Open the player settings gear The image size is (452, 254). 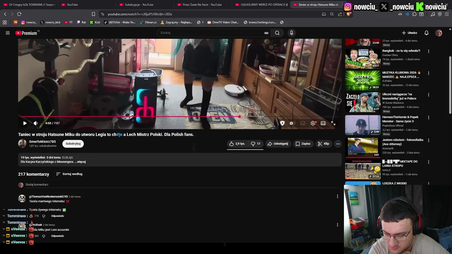(313, 123)
